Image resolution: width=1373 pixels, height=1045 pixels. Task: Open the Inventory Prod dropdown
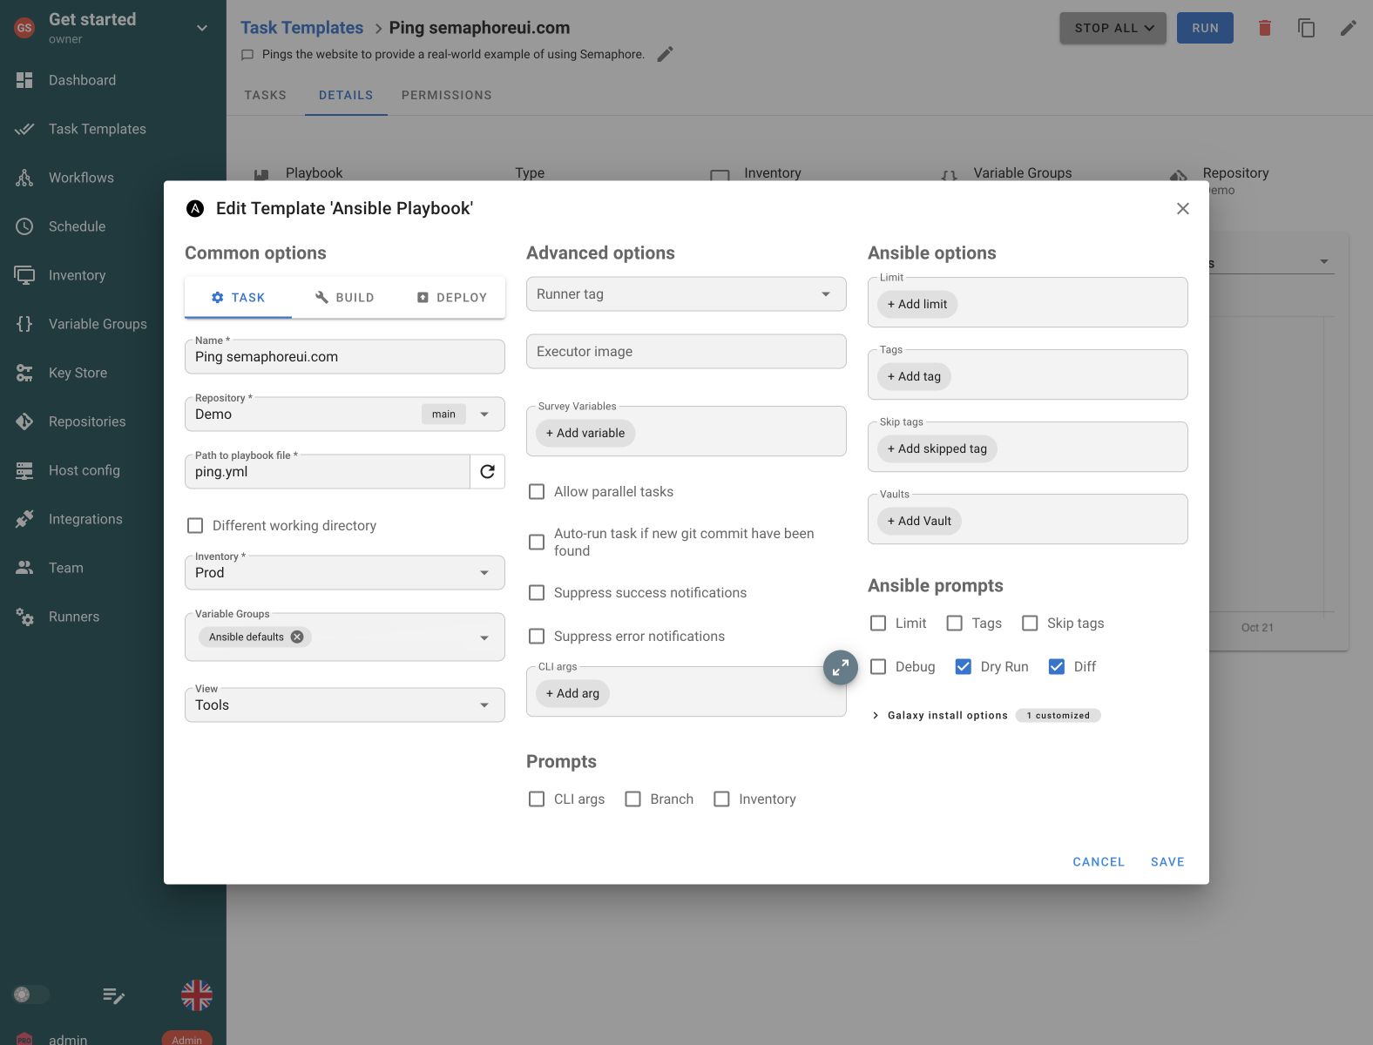pos(345,572)
